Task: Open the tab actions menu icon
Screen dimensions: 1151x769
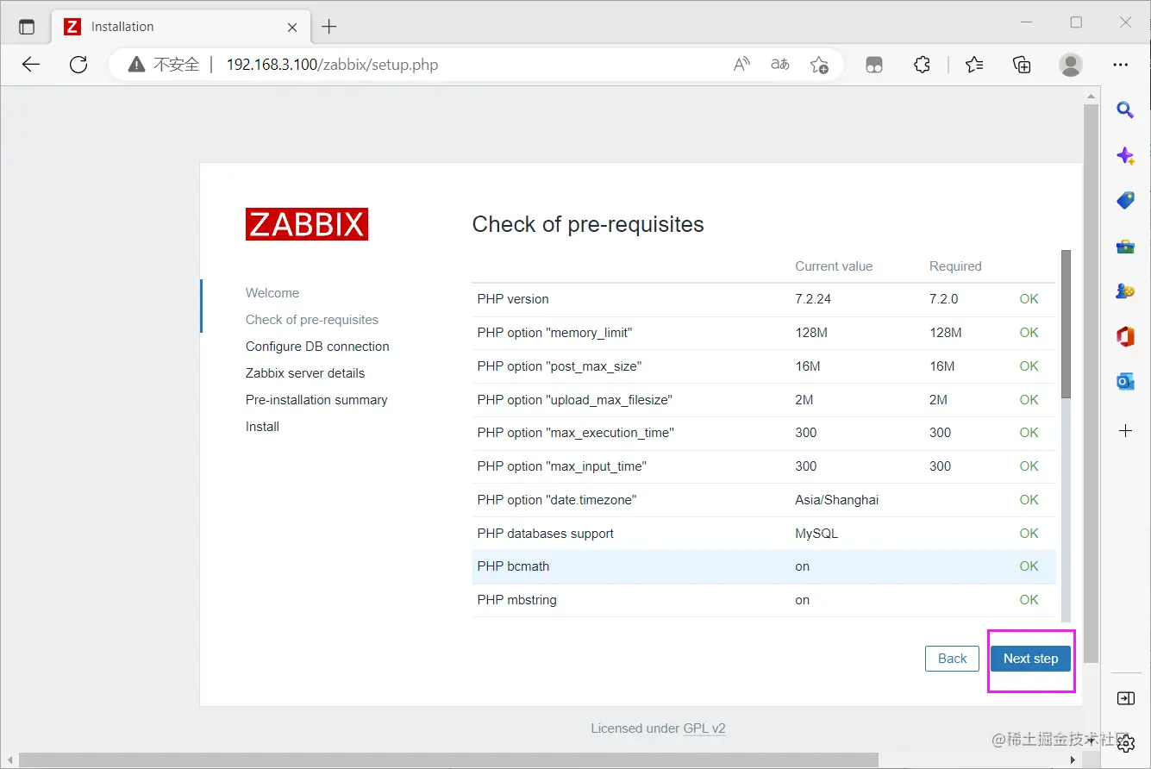Action: pos(27,27)
